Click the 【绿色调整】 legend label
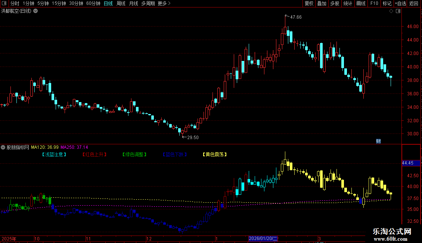This screenshot has height=243, width=422. coord(134,155)
